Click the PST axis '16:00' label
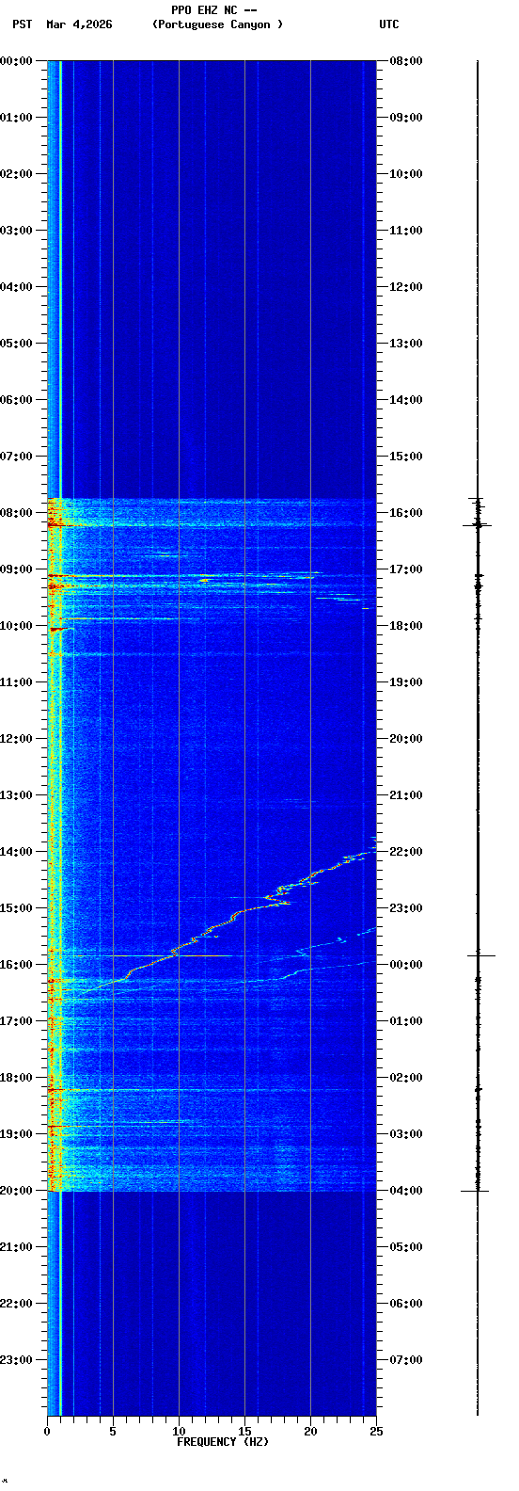The height and width of the screenshot is (1491, 519). 17,965
